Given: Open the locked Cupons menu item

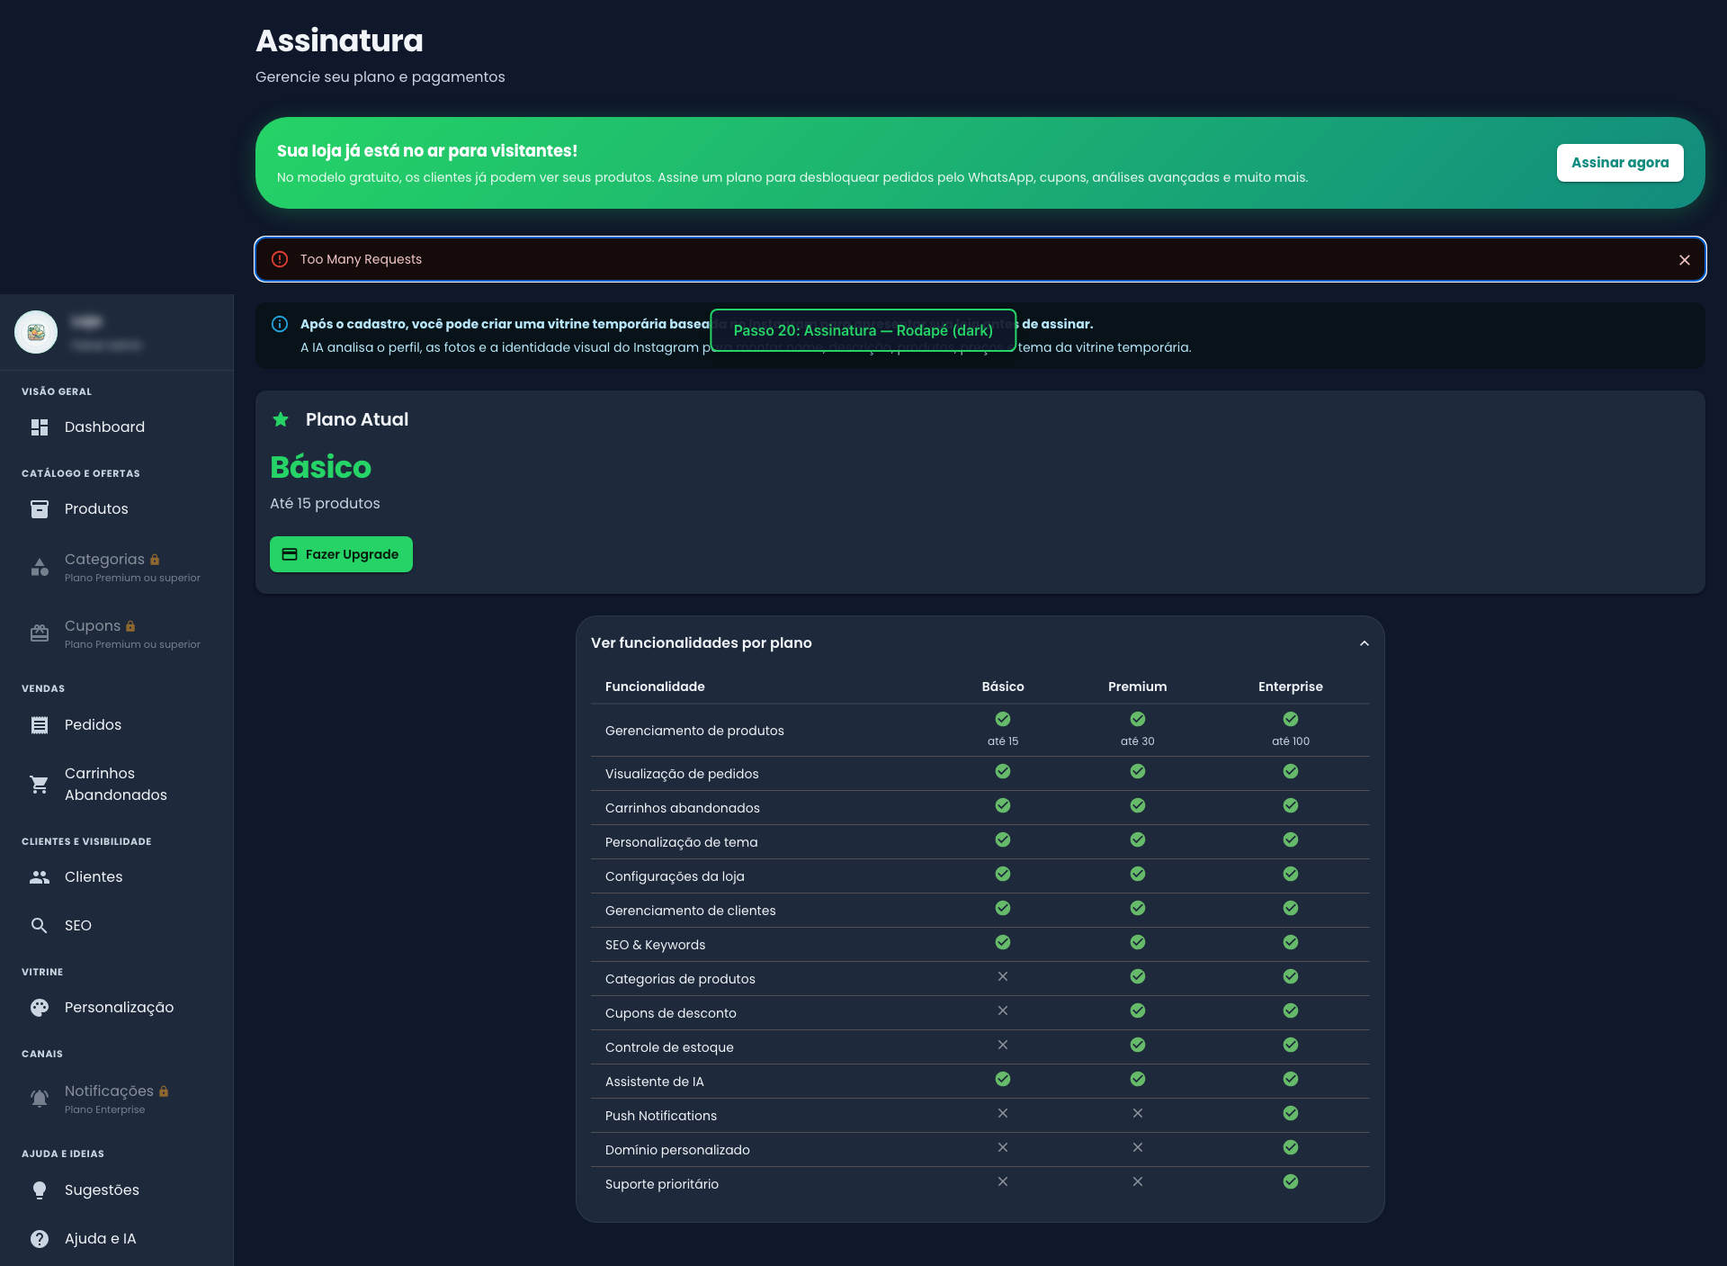Looking at the screenshot, I should click(x=117, y=633).
